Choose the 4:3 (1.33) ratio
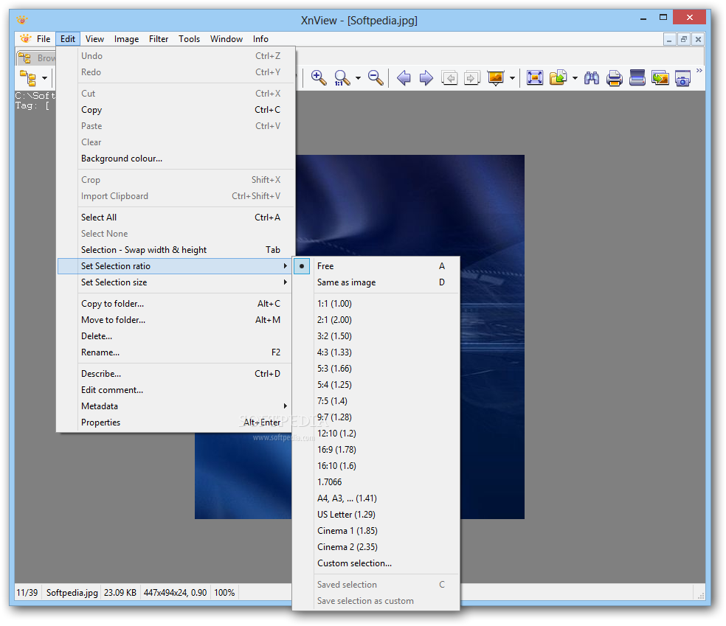Image resolution: width=726 pixels, height=626 pixels. tap(376, 352)
